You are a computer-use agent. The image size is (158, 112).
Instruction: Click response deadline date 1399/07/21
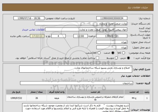click(112, 36)
